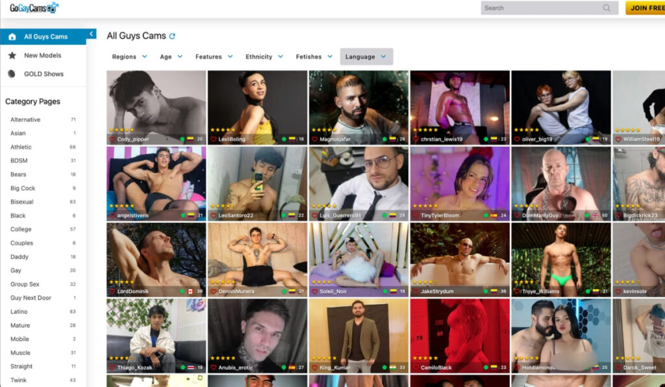Refresh the All Guys Cams list

point(172,36)
